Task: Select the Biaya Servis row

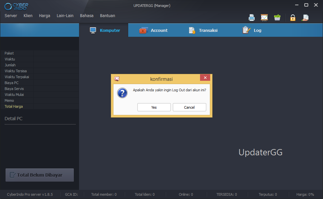Action: [40, 89]
